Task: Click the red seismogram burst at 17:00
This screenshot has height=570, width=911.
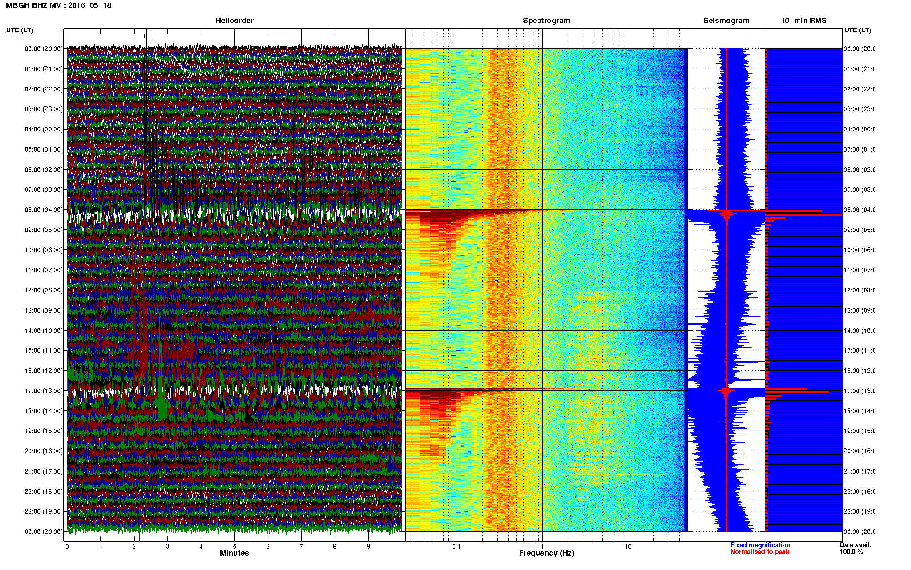Action: [726, 391]
